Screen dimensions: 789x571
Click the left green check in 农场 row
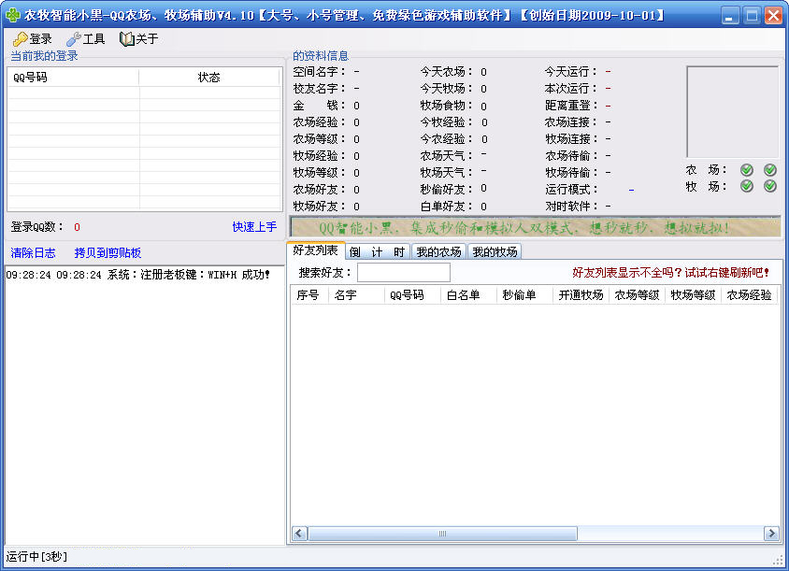click(x=747, y=170)
